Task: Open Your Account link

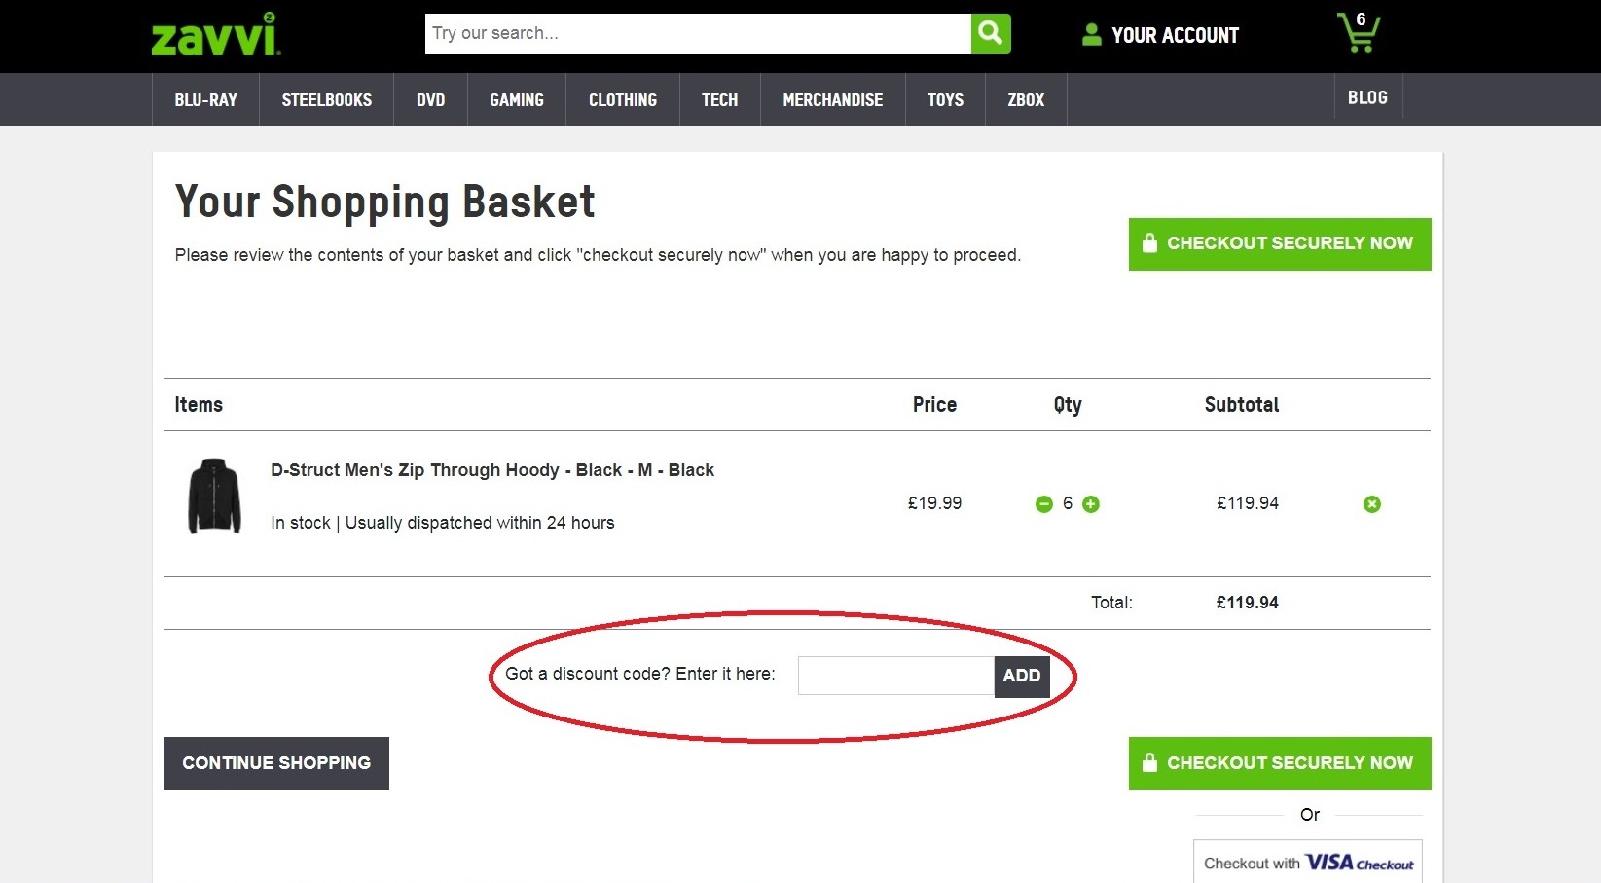Action: pos(1160,35)
